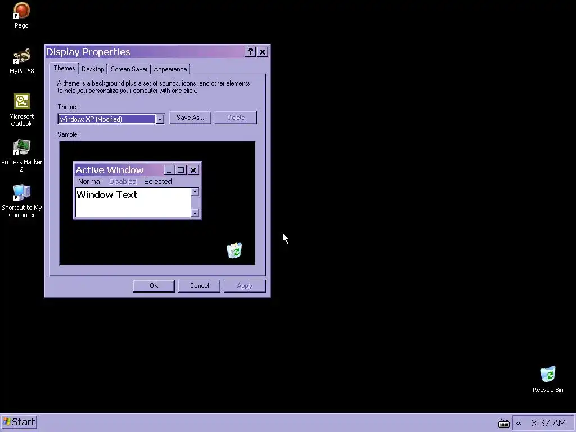This screenshot has width=576, height=432.
Task: Click the greyed-out Delete button
Action: [x=236, y=118]
